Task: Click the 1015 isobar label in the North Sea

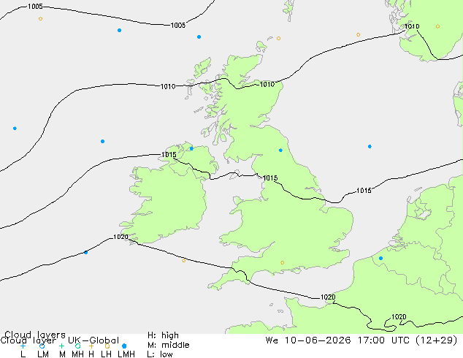Action: [364, 191]
